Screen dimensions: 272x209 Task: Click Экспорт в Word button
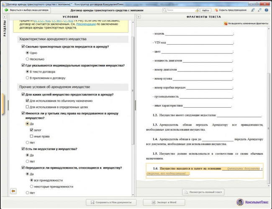pyautogui.click(x=164, y=202)
